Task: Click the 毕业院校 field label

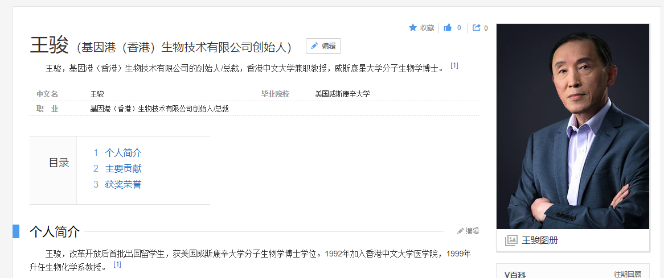Action: click(x=275, y=94)
